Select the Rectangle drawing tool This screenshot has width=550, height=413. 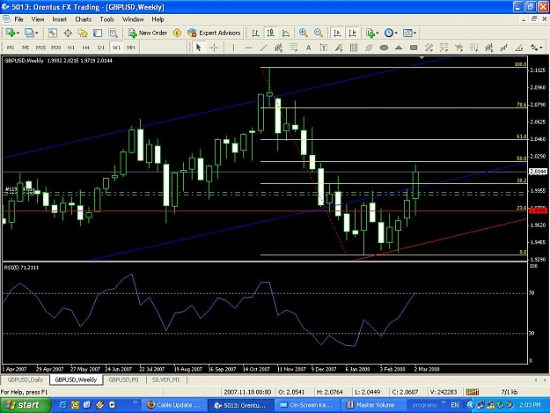(x=414, y=48)
